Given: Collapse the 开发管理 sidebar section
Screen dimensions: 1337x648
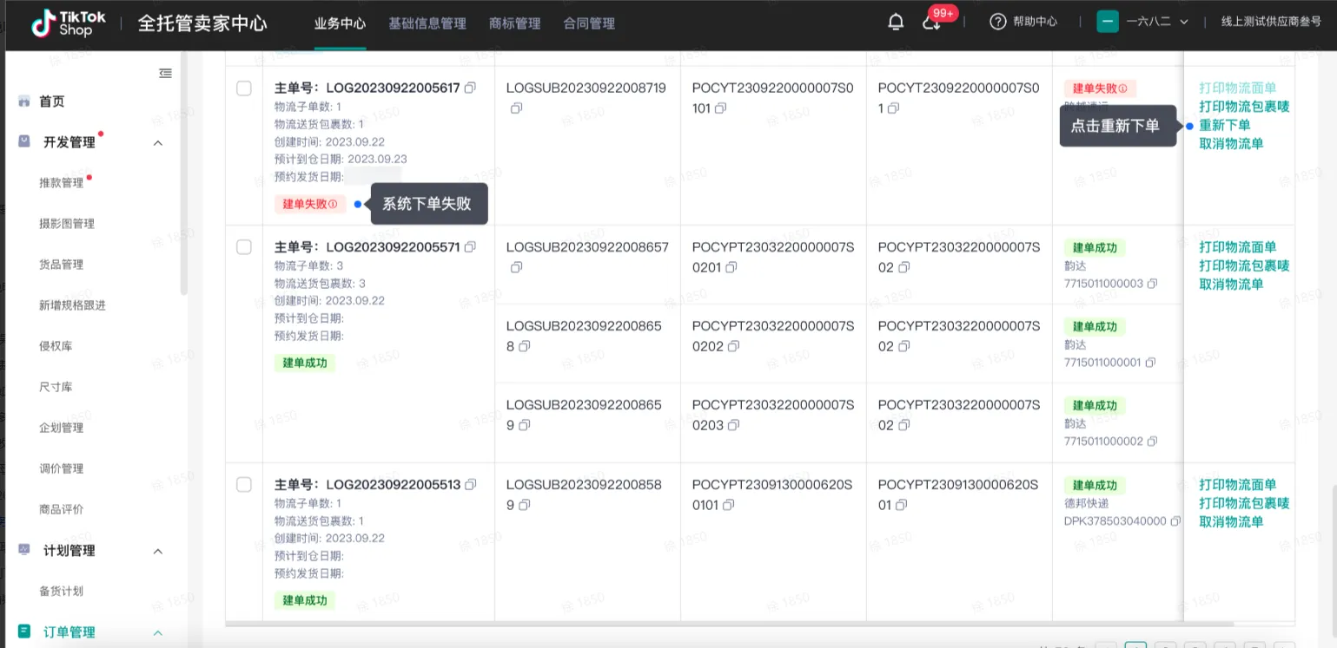Looking at the screenshot, I should [158, 143].
